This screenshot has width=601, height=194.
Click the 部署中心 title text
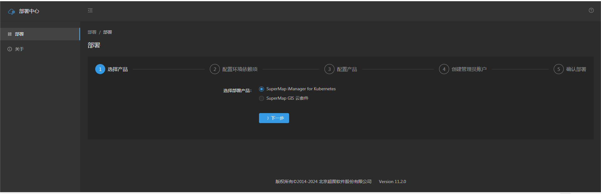(x=29, y=11)
